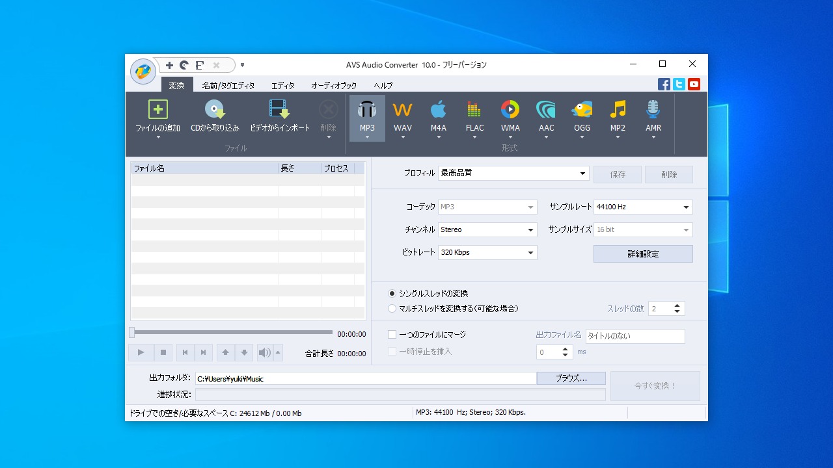
Task: Select the OGG format icon
Action: click(x=582, y=109)
